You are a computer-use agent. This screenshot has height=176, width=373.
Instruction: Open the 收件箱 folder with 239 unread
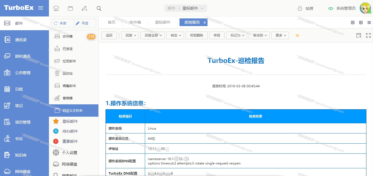click(74, 36)
